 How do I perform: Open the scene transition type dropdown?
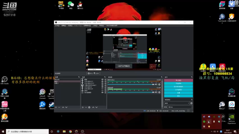[177, 103]
